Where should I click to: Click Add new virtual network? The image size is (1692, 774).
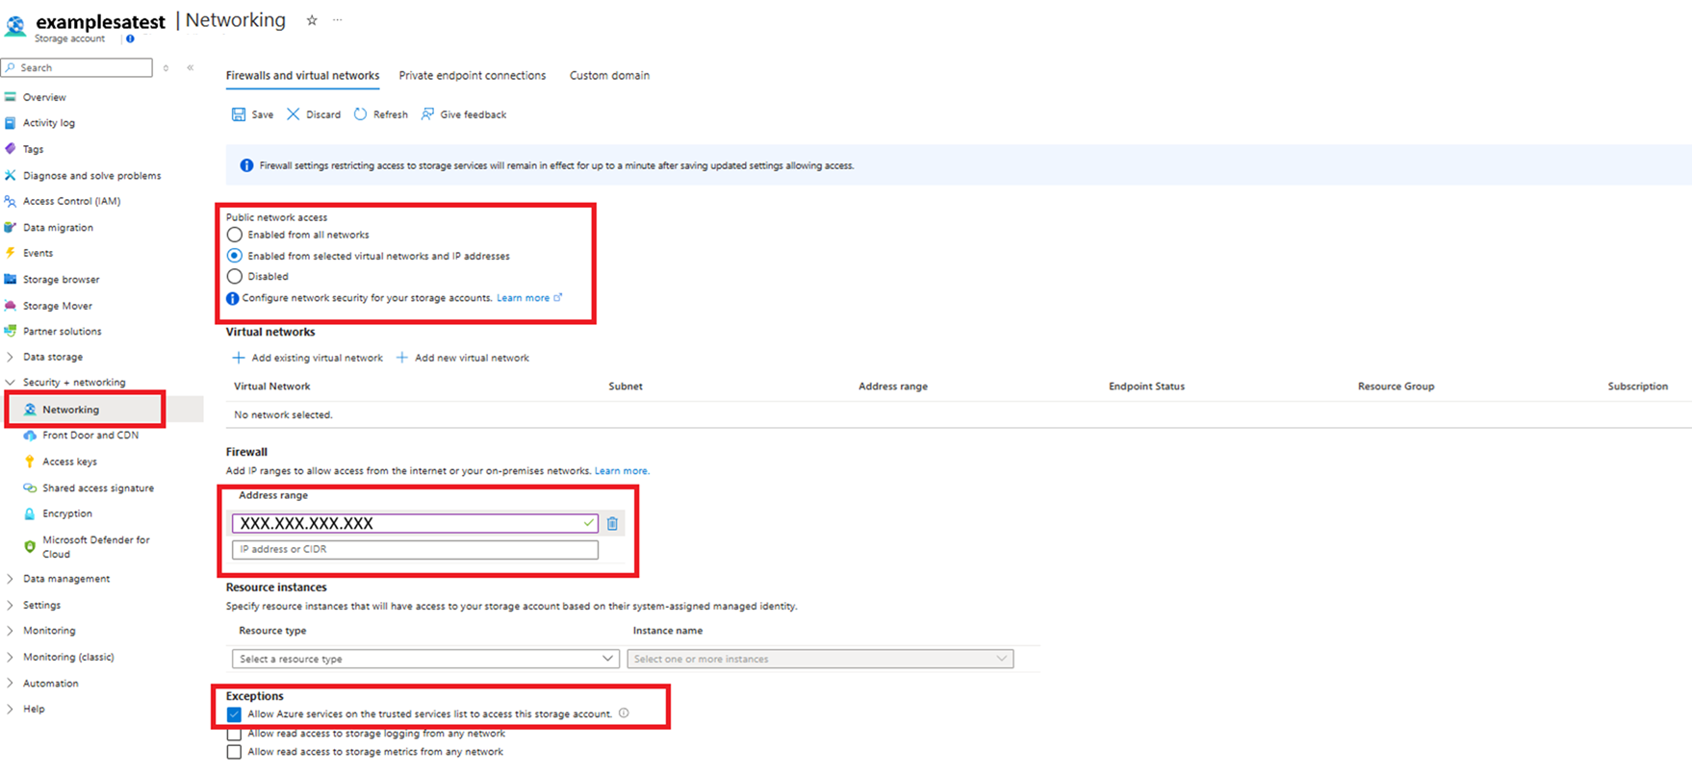point(463,358)
